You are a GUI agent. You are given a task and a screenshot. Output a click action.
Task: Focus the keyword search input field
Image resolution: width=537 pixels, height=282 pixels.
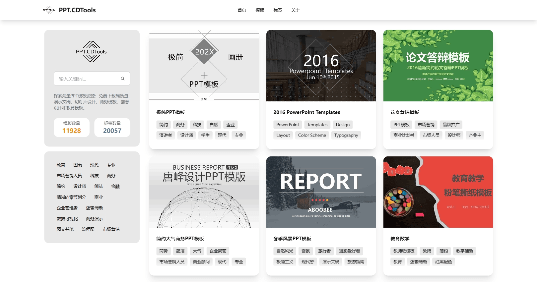[92, 79]
